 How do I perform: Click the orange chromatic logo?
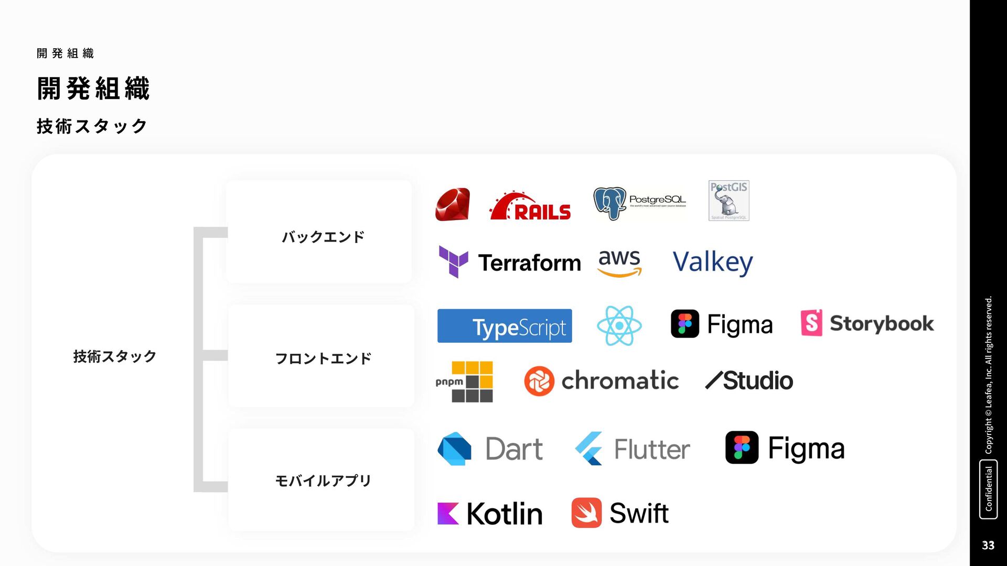601,381
